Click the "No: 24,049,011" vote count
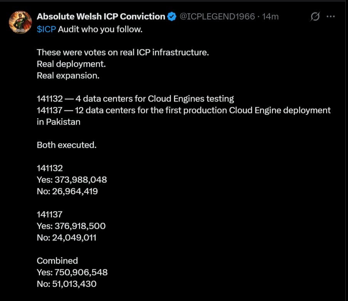 (x=67, y=238)
